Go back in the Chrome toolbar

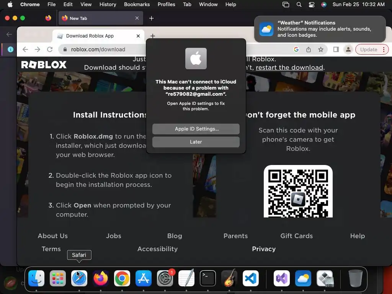[x=25, y=49]
